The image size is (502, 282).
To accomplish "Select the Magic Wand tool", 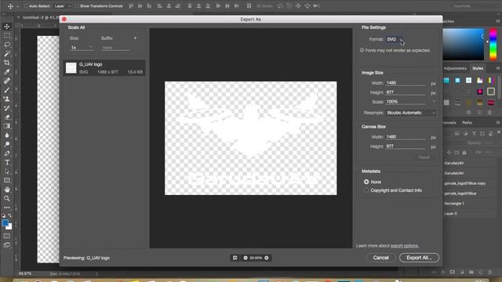I will [x=7, y=54].
